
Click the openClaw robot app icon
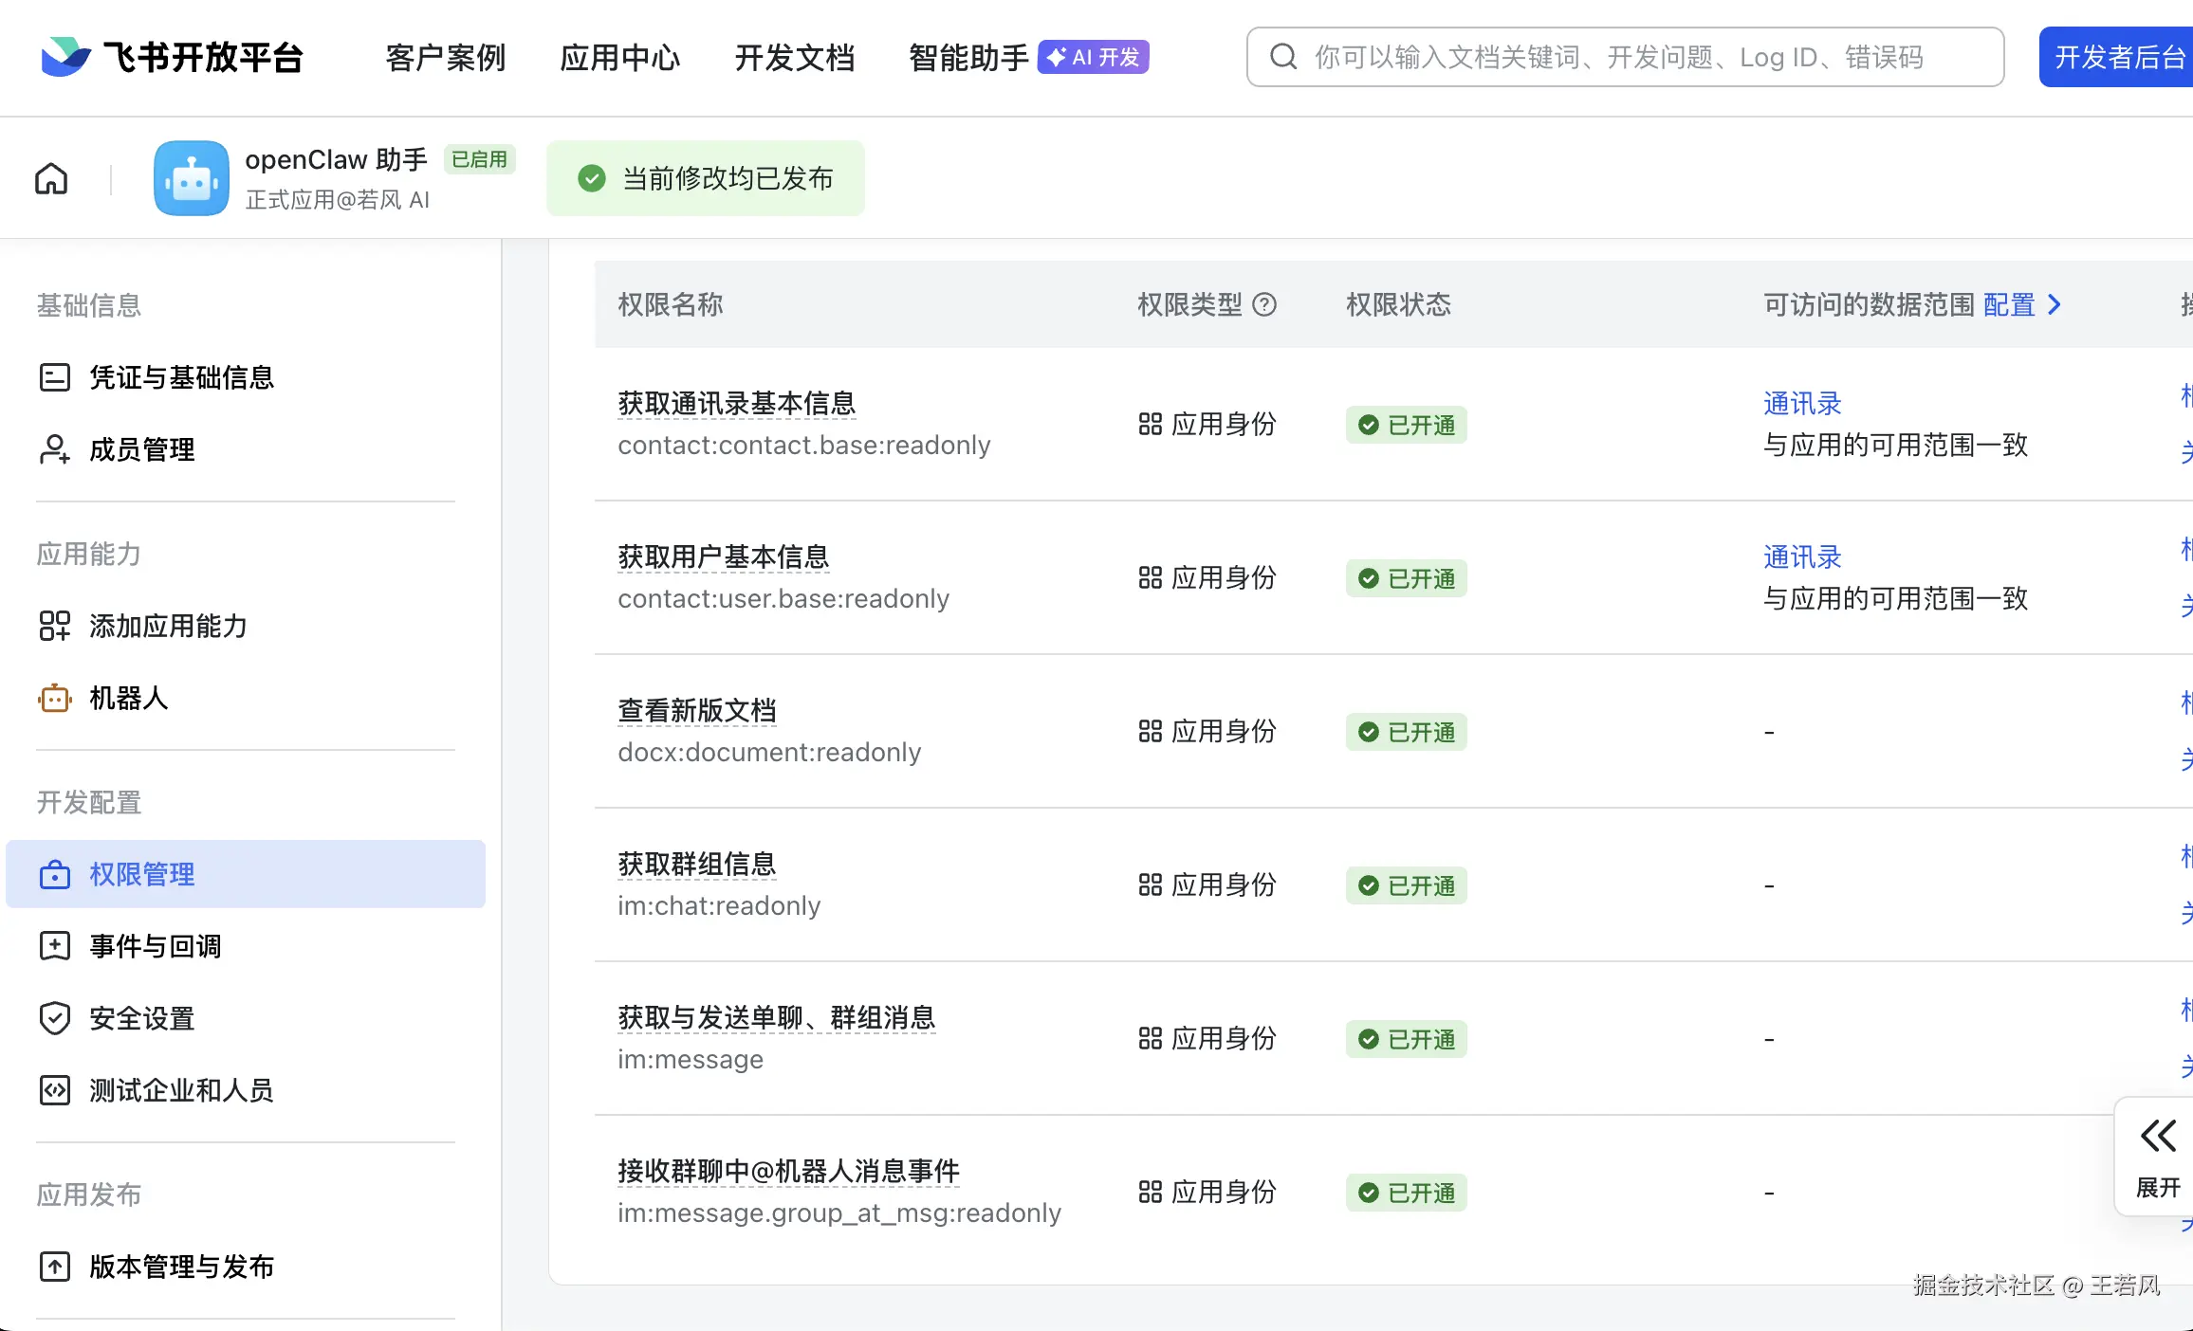(x=191, y=178)
